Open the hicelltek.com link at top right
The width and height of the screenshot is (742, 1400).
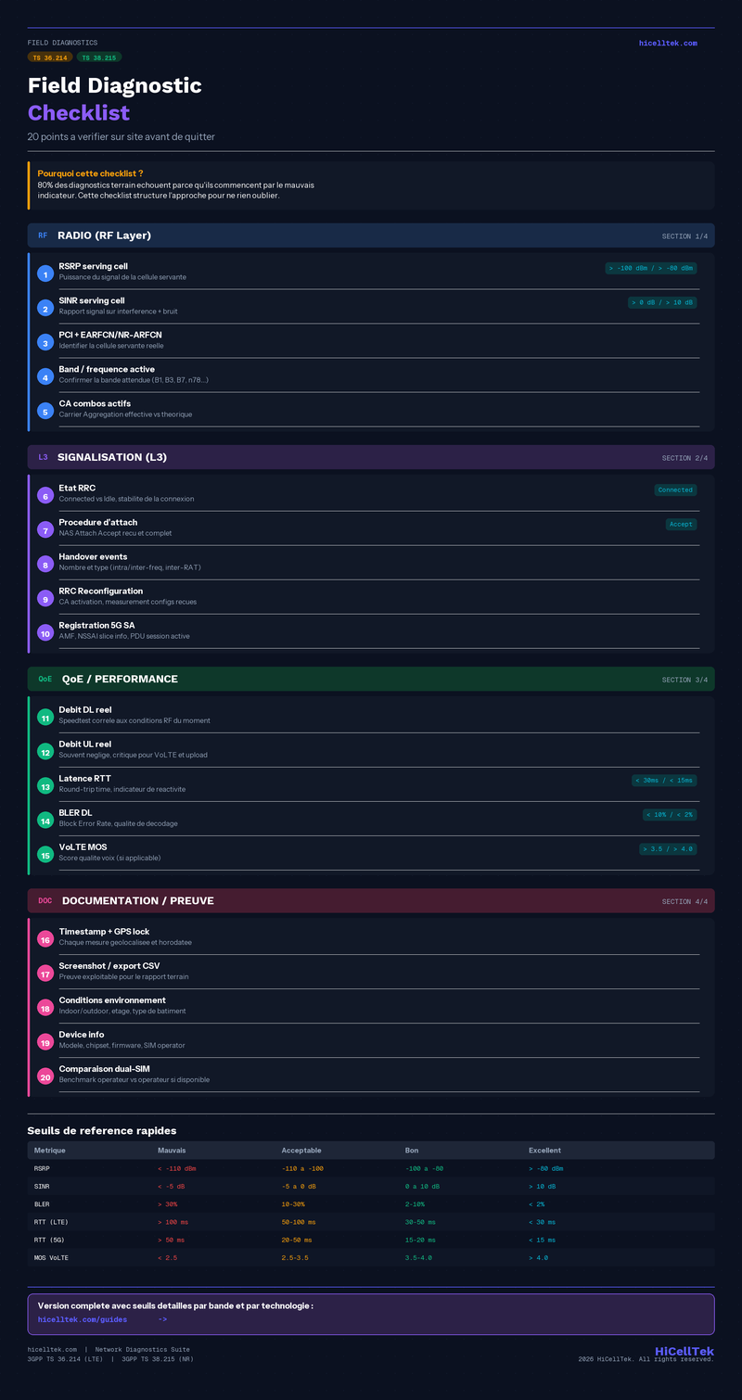(x=668, y=43)
